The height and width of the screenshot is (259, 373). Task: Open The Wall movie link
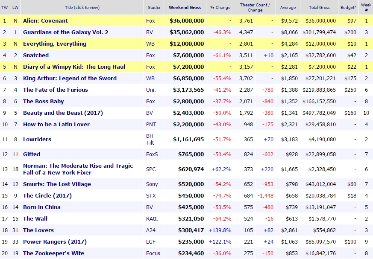point(35,218)
